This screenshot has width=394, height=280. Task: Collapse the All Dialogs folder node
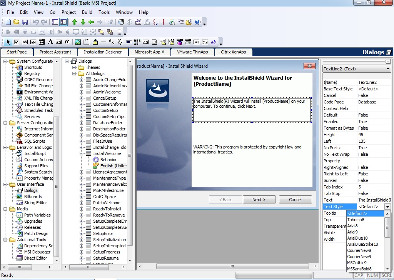point(74,73)
